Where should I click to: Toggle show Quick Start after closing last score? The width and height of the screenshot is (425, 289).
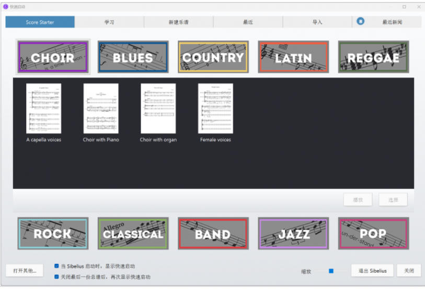pos(56,277)
